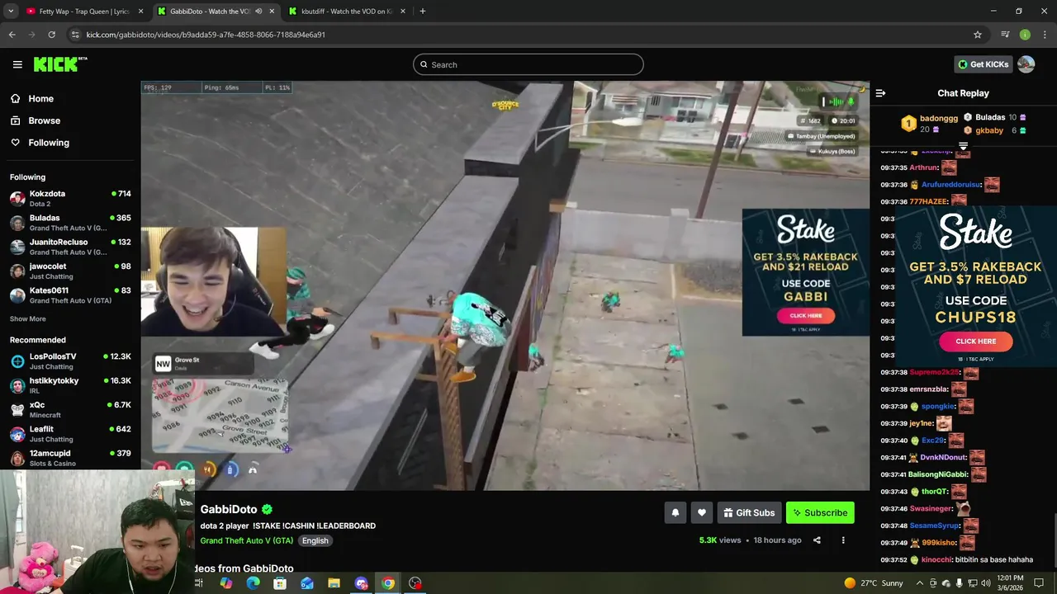The width and height of the screenshot is (1057, 594).
Task: Open a new browser tab
Action: click(x=422, y=11)
